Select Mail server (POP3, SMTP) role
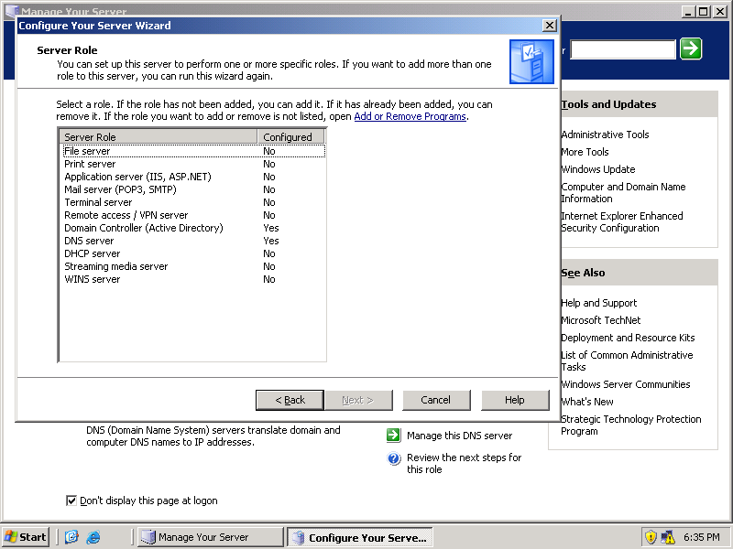This screenshot has width=733, height=549. (x=193, y=189)
